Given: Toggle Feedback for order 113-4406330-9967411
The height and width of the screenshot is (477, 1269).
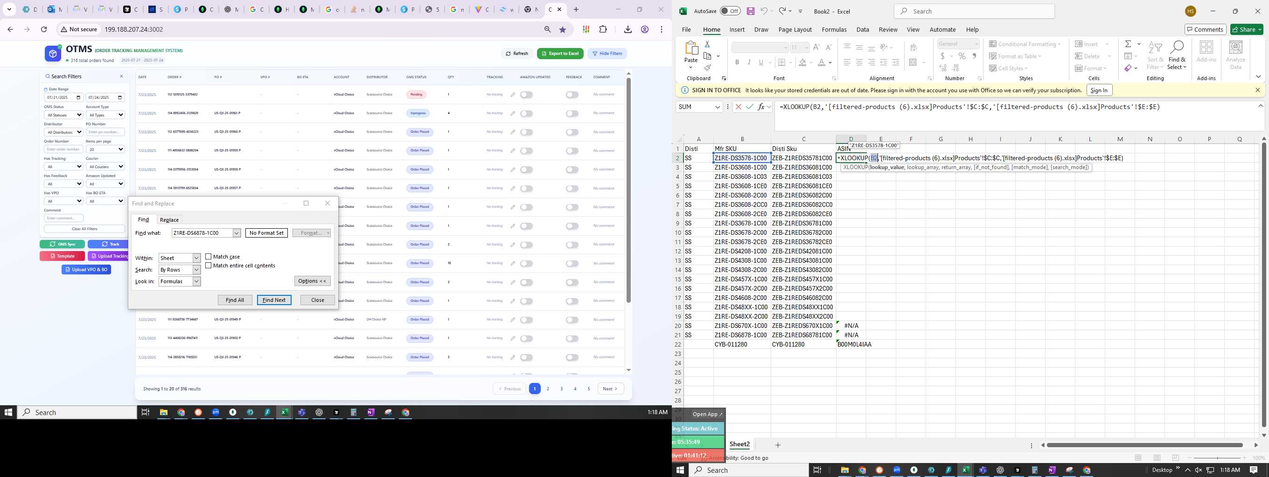Looking at the screenshot, I should (572, 339).
